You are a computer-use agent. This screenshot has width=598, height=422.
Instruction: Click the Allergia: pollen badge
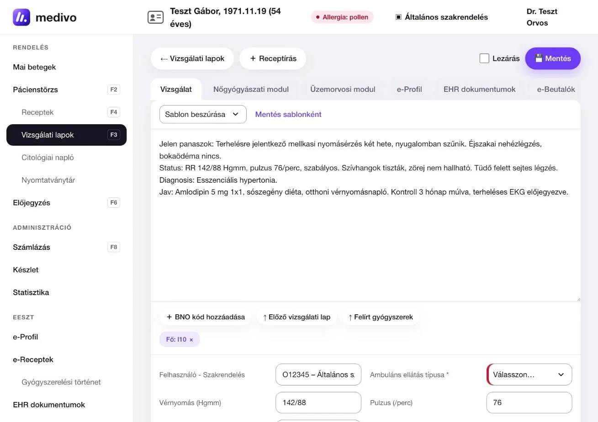[342, 17]
